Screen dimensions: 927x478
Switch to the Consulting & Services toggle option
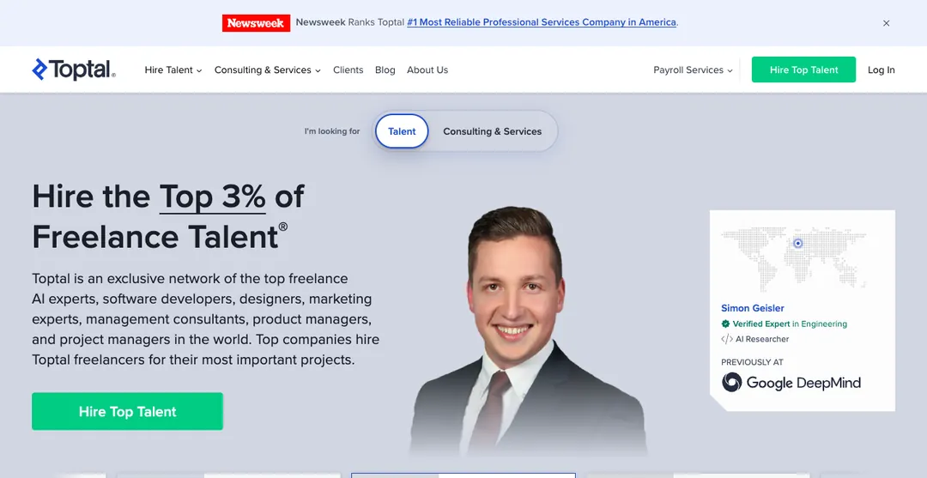[x=493, y=131]
